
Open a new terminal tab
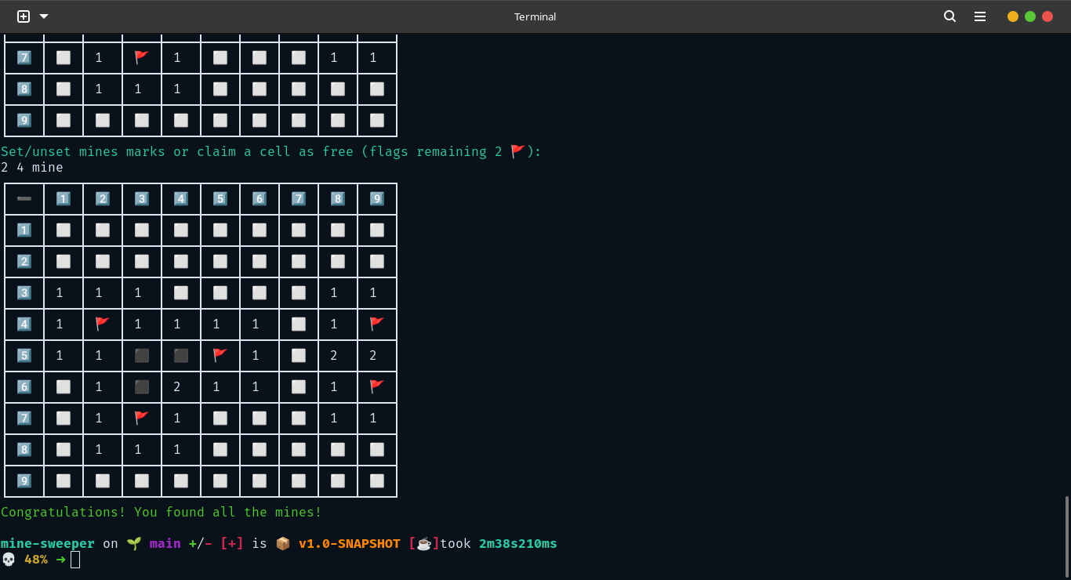(x=24, y=16)
